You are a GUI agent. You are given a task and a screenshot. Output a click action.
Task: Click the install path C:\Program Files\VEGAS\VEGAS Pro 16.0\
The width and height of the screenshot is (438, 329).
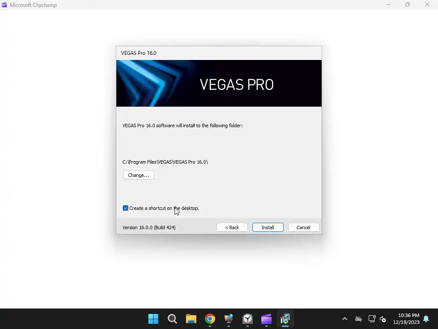click(x=165, y=162)
